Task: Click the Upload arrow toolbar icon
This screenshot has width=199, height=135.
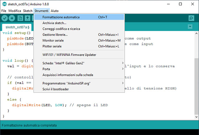Action: (12, 18)
